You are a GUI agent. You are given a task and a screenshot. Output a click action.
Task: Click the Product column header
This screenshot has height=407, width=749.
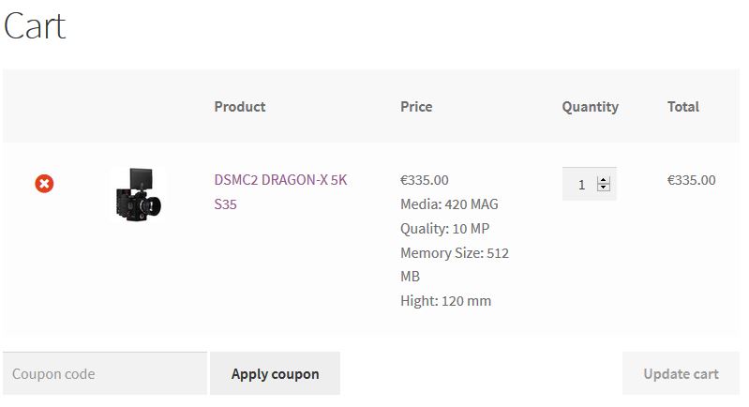[239, 107]
